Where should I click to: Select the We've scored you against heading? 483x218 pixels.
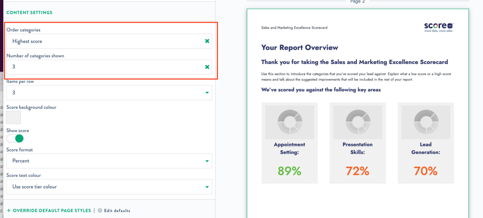point(321,90)
